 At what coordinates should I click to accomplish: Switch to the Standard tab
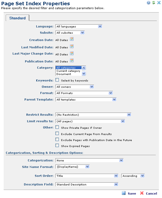17,18
